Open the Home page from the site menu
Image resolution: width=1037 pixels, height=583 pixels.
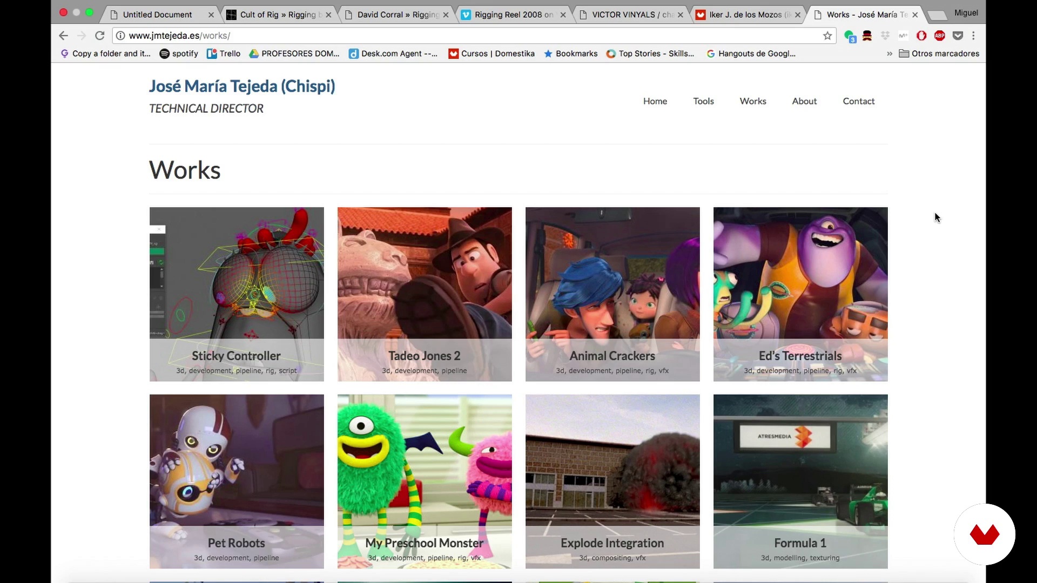pyautogui.click(x=655, y=101)
